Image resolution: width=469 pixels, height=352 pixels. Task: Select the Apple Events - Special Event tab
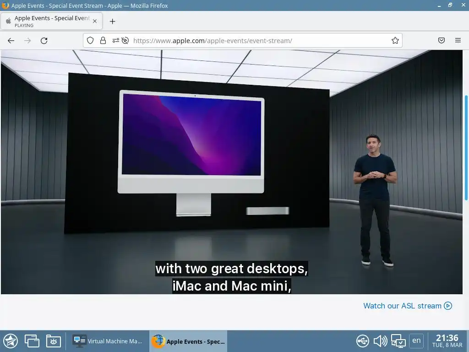pyautogui.click(x=51, y=21)
